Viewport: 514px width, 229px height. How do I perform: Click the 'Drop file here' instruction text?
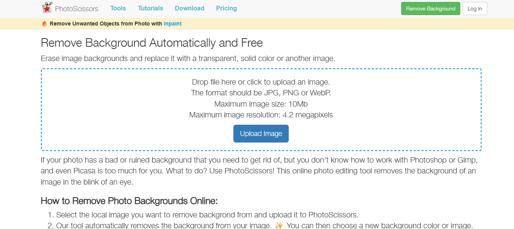click(261, 82)
